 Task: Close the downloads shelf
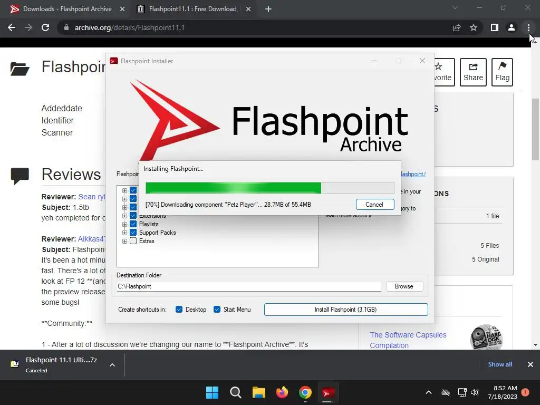pos(531,364)
